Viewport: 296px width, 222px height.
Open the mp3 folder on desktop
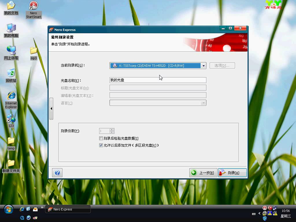pos(34,53)
